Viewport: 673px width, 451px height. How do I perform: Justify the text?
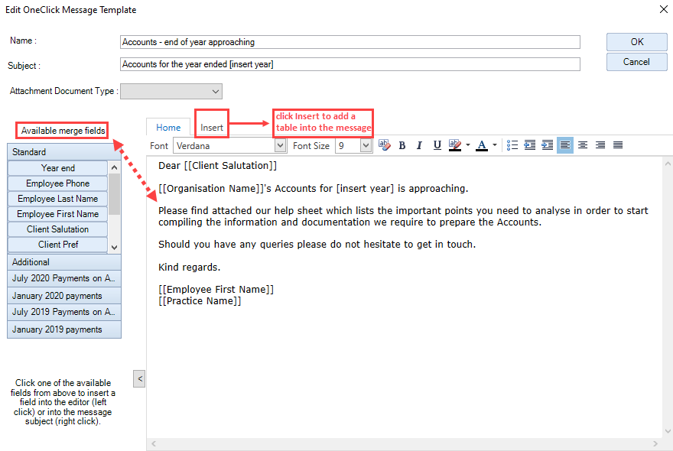618,145
